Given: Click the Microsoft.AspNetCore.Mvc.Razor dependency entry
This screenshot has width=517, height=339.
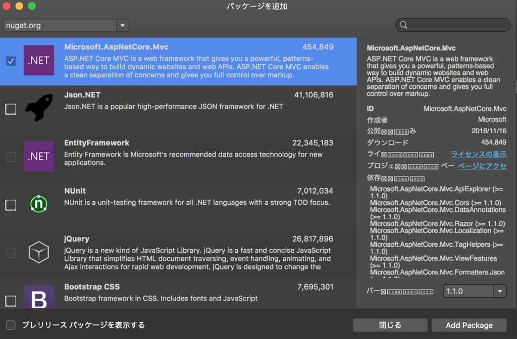Looking at the screenshot, I should pyautogui.click(x=438, y=223).
